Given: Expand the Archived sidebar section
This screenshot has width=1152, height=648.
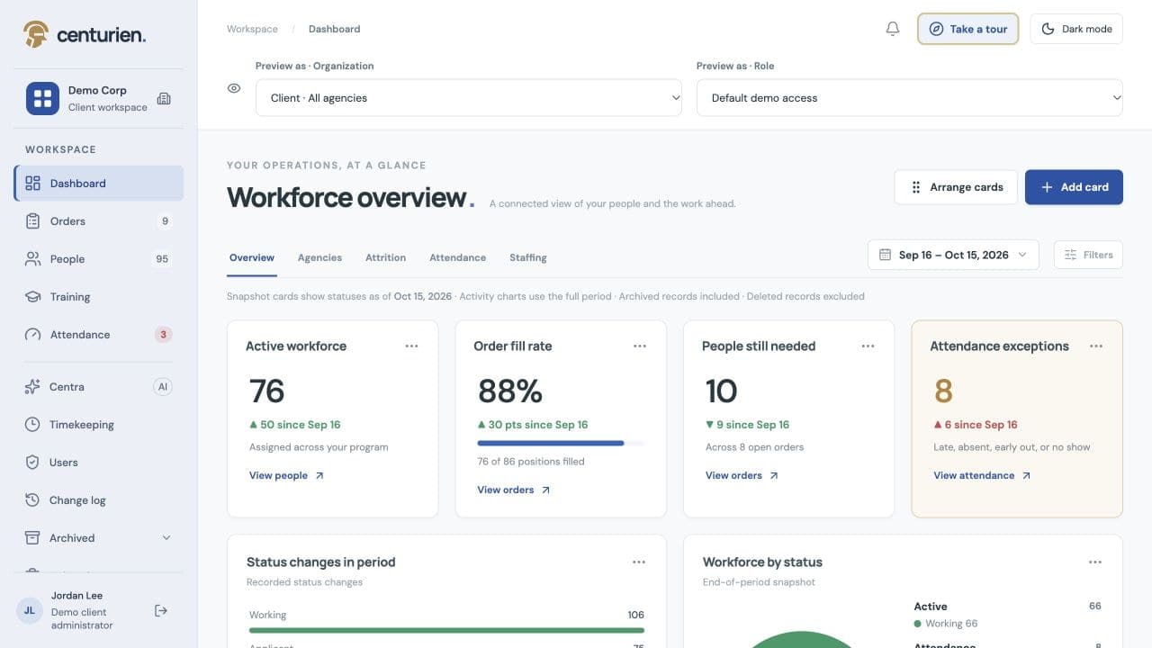Looking at the screenshot, I should [99, 538].
